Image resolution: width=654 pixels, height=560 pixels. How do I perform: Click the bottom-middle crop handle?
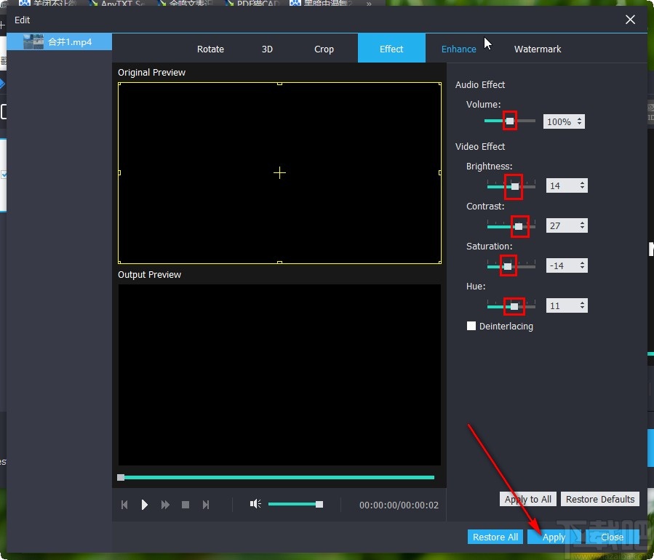279,263
